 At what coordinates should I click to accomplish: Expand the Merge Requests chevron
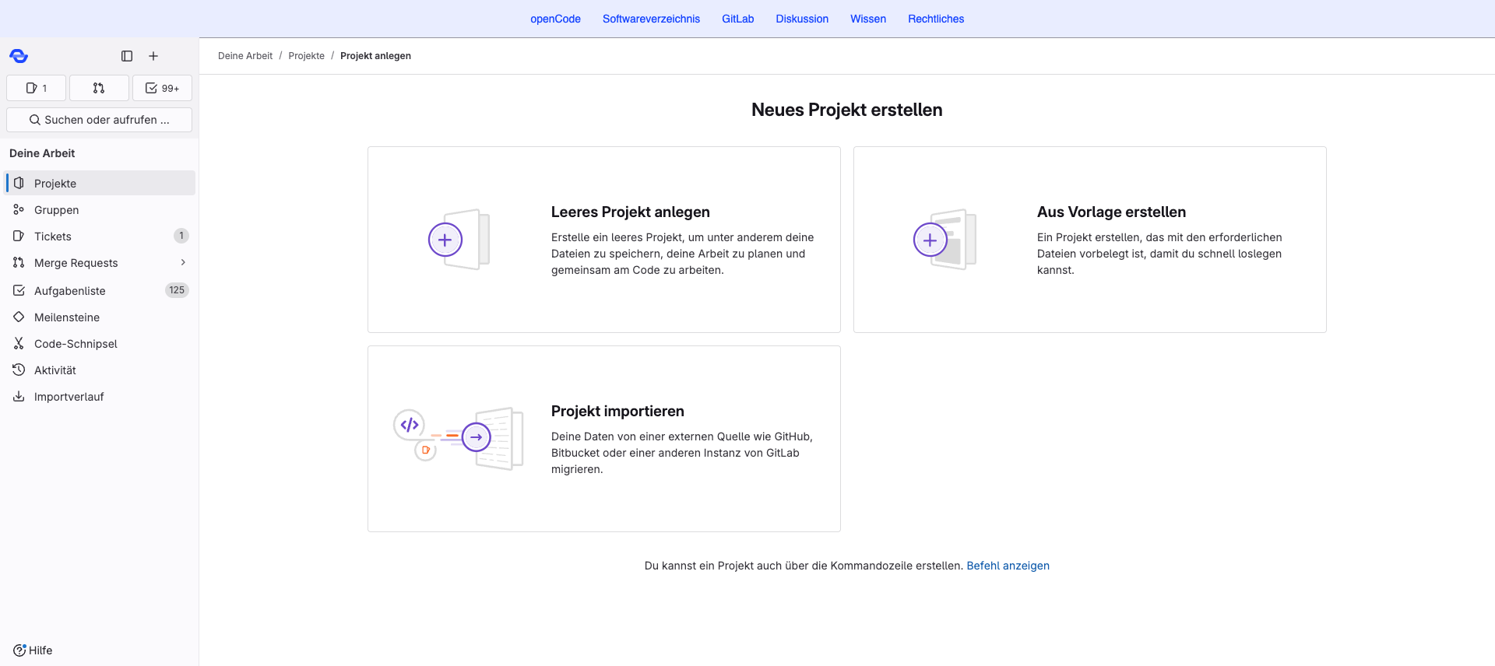(x=183, y=263)
